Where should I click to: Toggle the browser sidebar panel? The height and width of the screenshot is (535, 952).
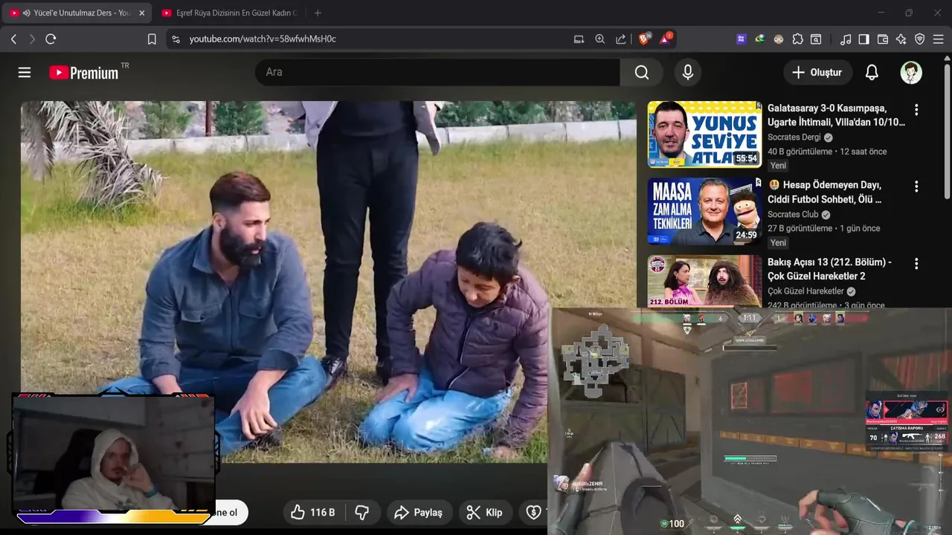tap(864, 39)
